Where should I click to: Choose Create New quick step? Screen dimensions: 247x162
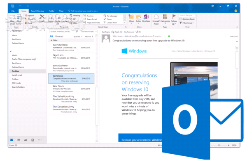(110, 23)
